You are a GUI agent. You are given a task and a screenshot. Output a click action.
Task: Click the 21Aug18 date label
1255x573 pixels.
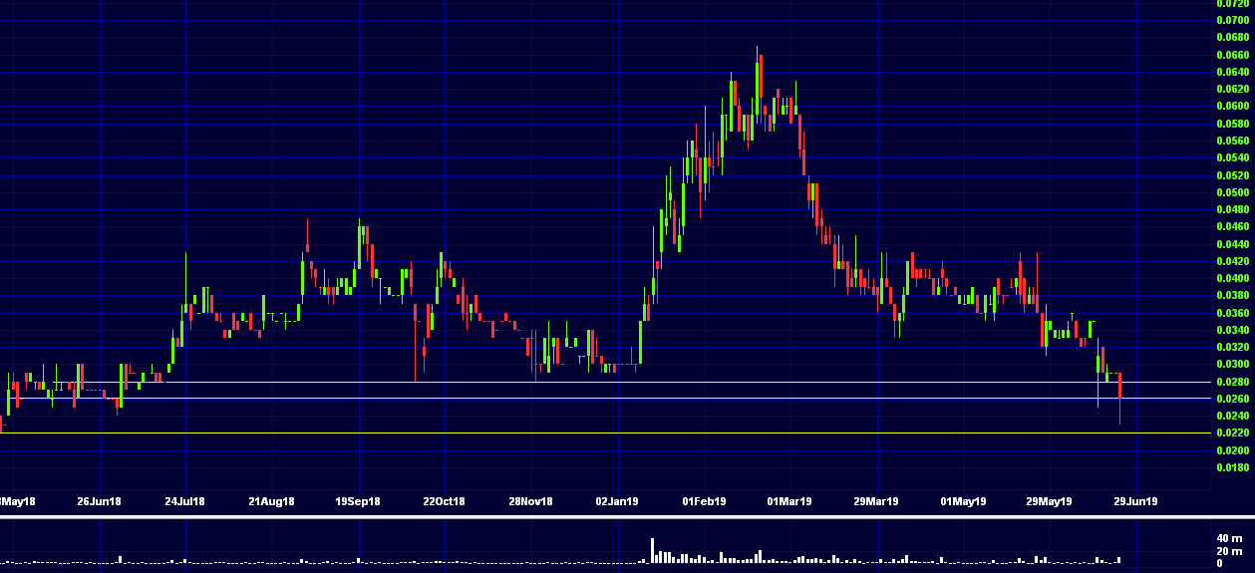pos(272,501)
